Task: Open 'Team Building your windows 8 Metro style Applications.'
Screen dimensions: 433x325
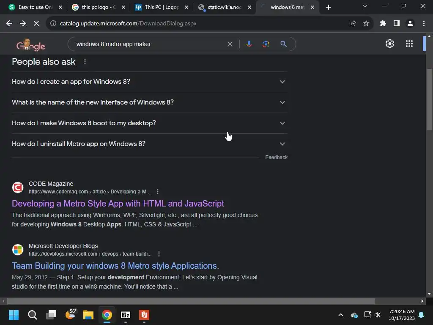Action: pyautogui.click(x=115, y=266)
